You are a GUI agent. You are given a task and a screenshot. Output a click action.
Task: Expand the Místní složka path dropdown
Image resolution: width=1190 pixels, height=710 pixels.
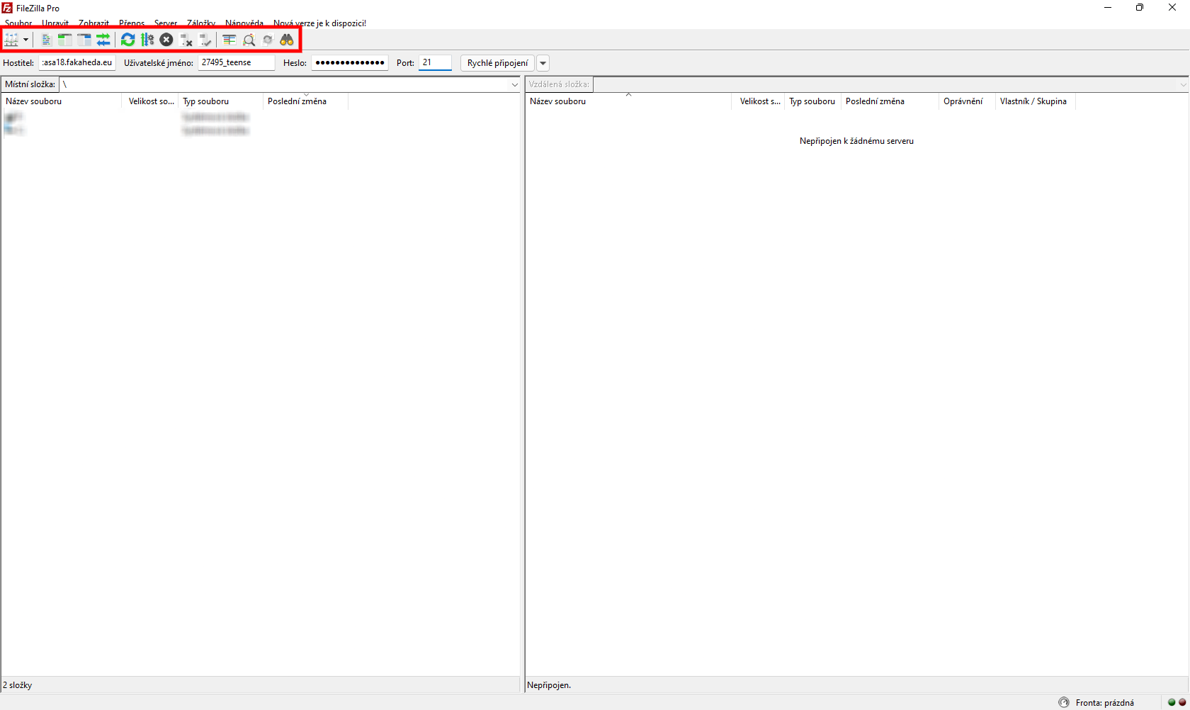point(515,84)
